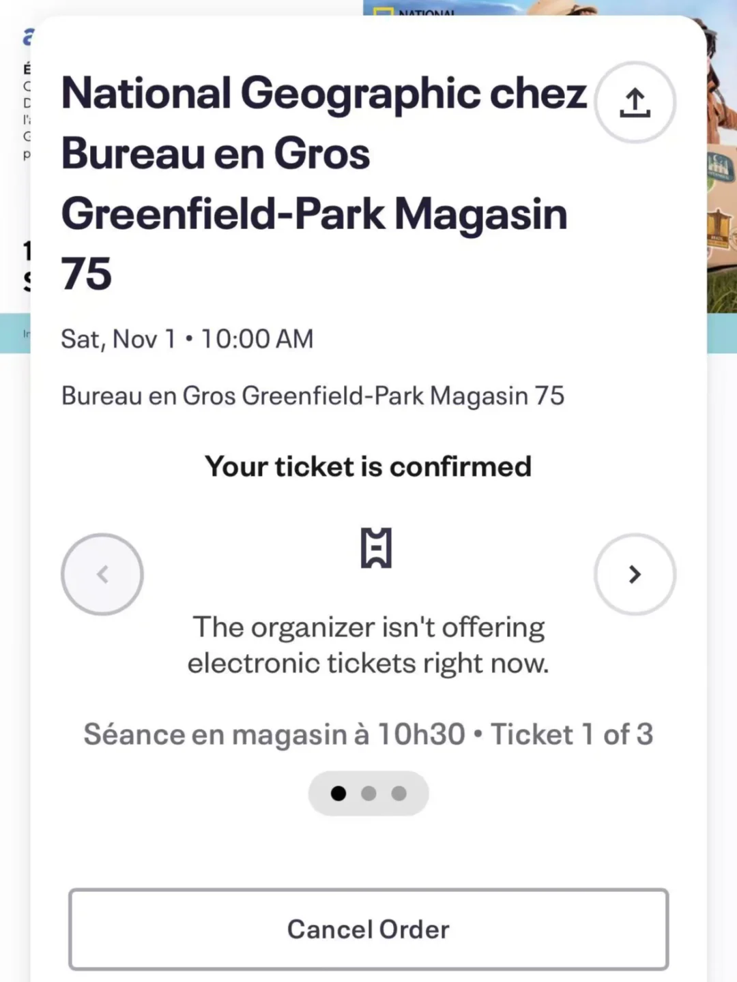The height and width of the screenshot is (982, 737).
Task: Tap the 'Your ticket is confirmed' heading
Action: pyautogui.click(x=368, y=466)
